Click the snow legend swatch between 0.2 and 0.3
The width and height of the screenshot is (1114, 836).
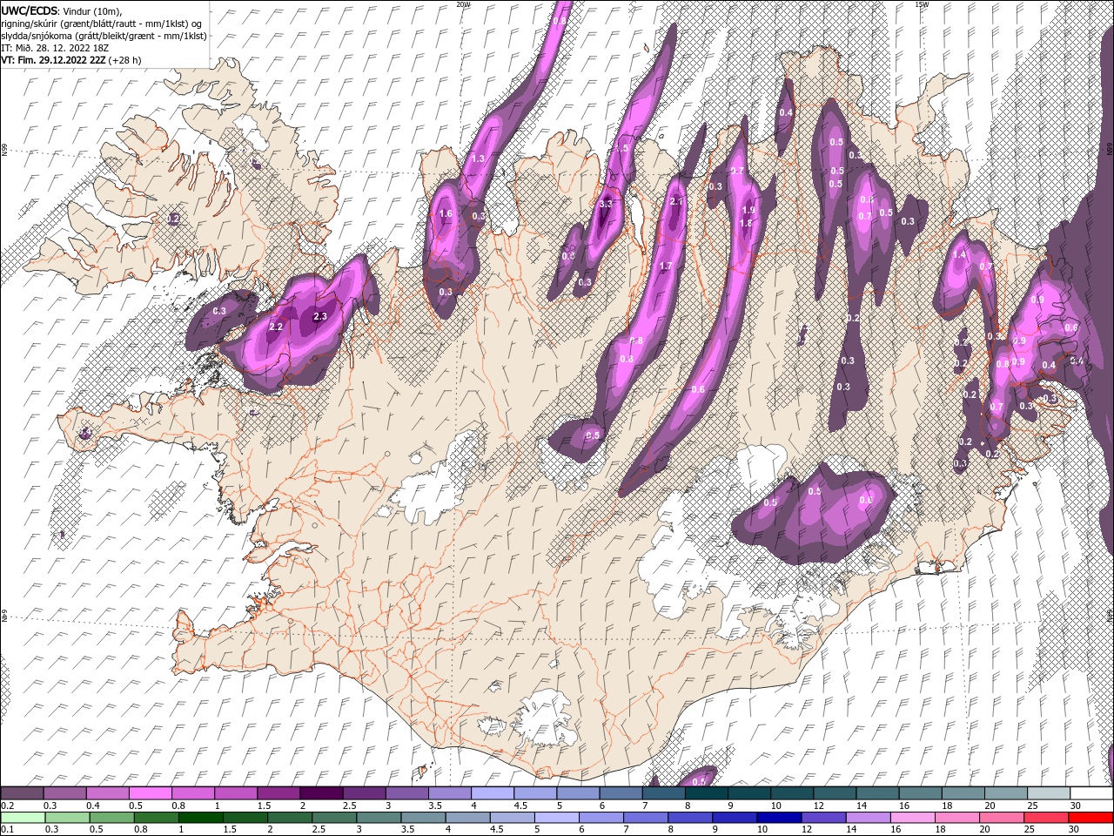[x=22, y=793]
